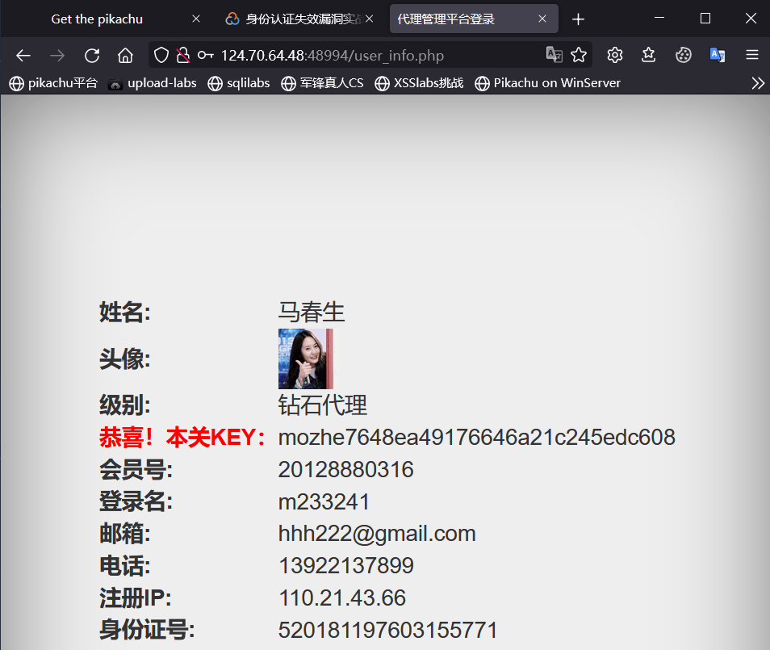Open the tracking protection shield icon
Viewport: 770px width, 650px height.
[161, 55]
